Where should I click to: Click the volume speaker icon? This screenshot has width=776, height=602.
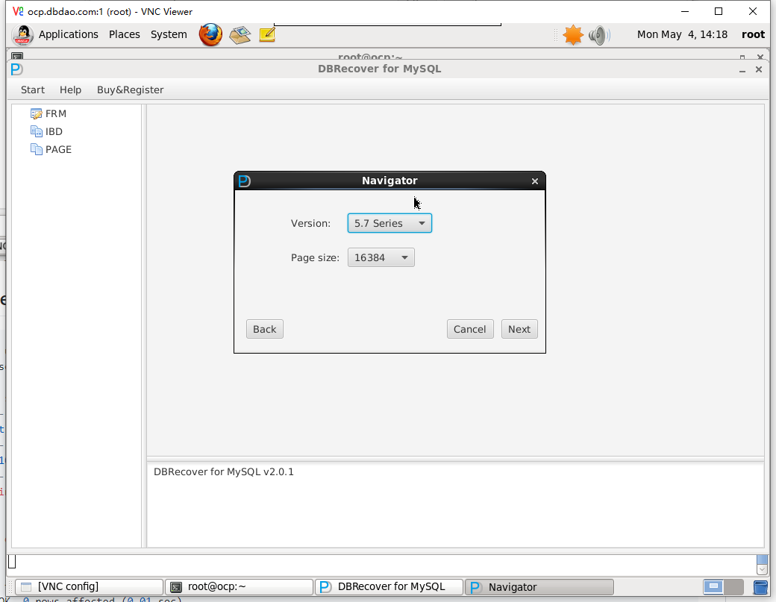point(598,34)
